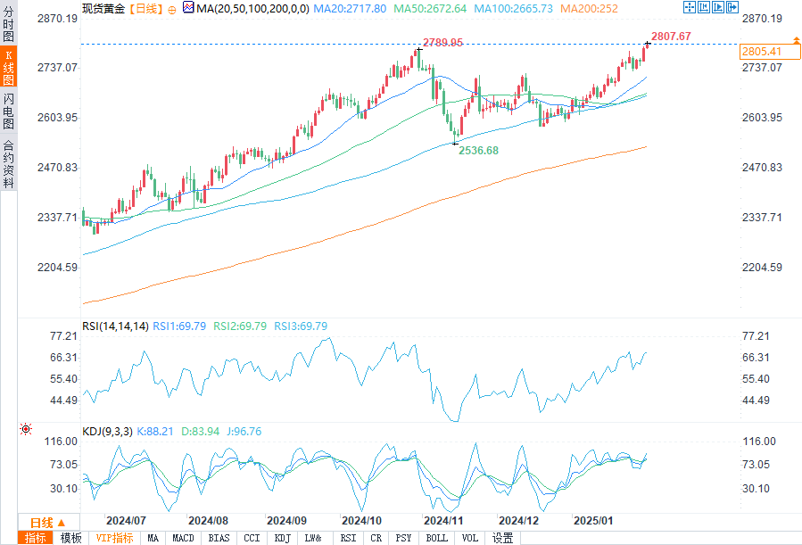The image size is (802, 545).
Task: Select the 模板 tab at bottom
Action: (70, 538)
